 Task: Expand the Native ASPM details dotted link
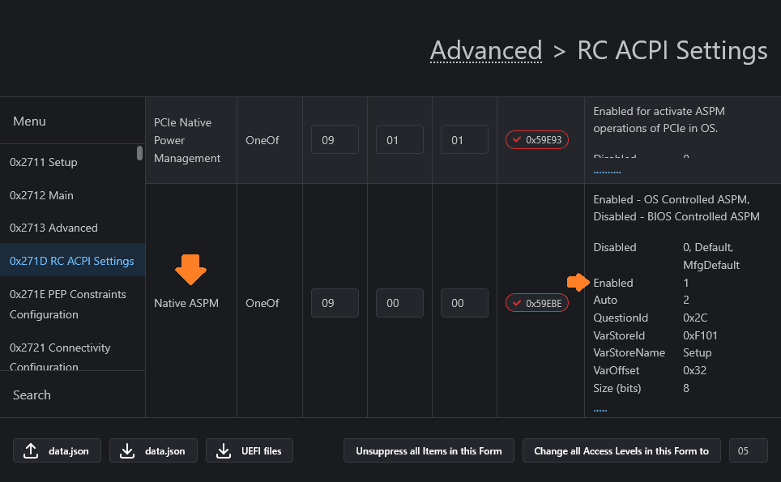(x=600, y=410)
